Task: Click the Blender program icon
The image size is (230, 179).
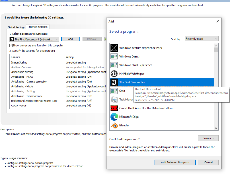Action: tap(114, 126)
